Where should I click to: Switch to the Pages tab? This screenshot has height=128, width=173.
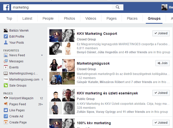pos(112,18)
